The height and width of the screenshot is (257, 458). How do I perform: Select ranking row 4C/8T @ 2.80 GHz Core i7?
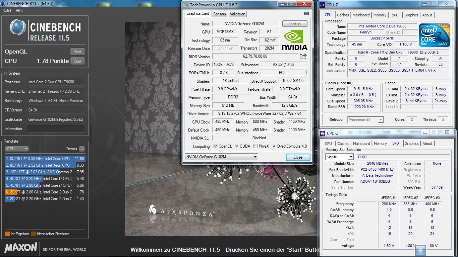pyautogui.click(x=45, y=185)
